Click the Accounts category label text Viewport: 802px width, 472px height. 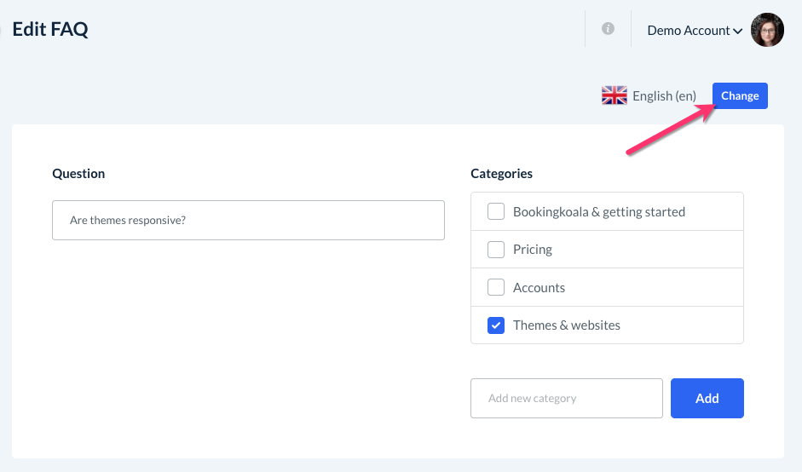tap(539, 287)
